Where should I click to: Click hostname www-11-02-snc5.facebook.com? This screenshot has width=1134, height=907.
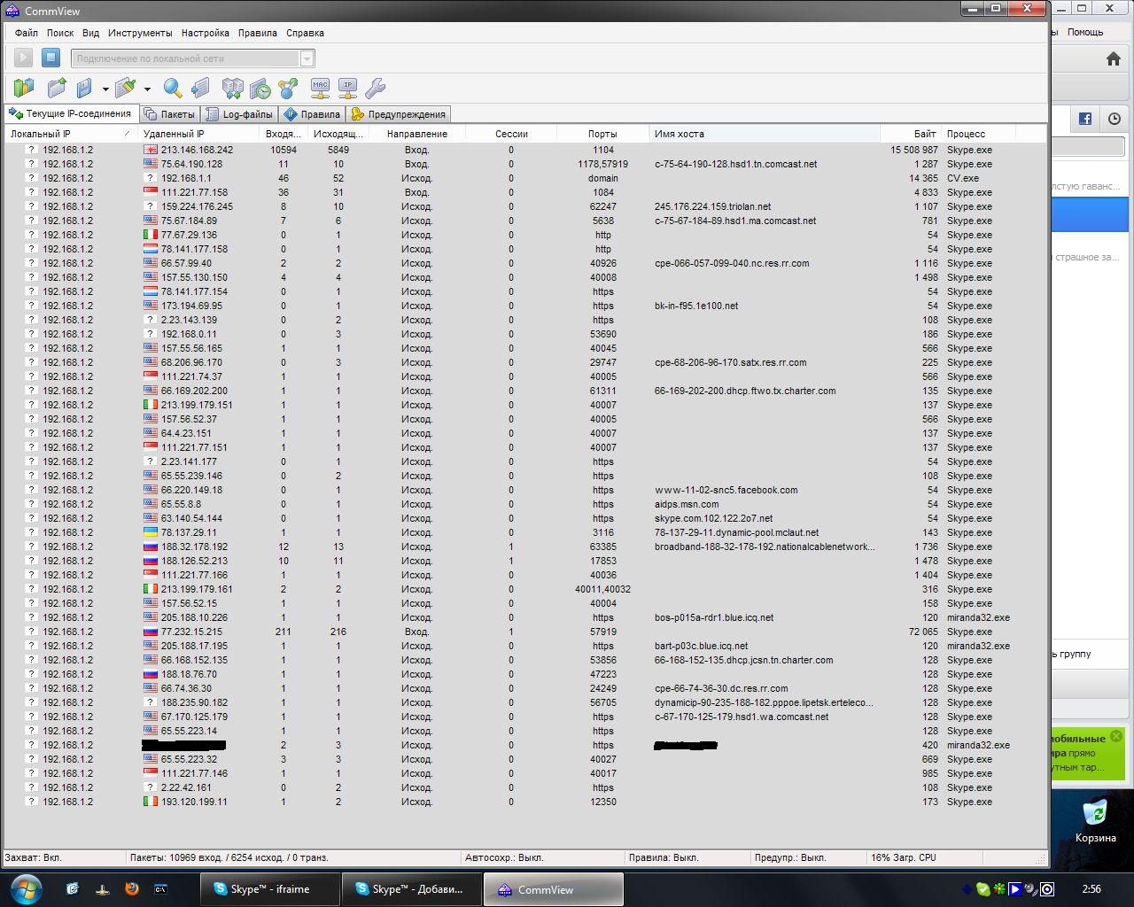click(726, 490)
